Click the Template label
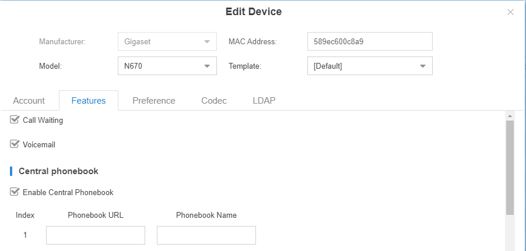 (245, 66)
